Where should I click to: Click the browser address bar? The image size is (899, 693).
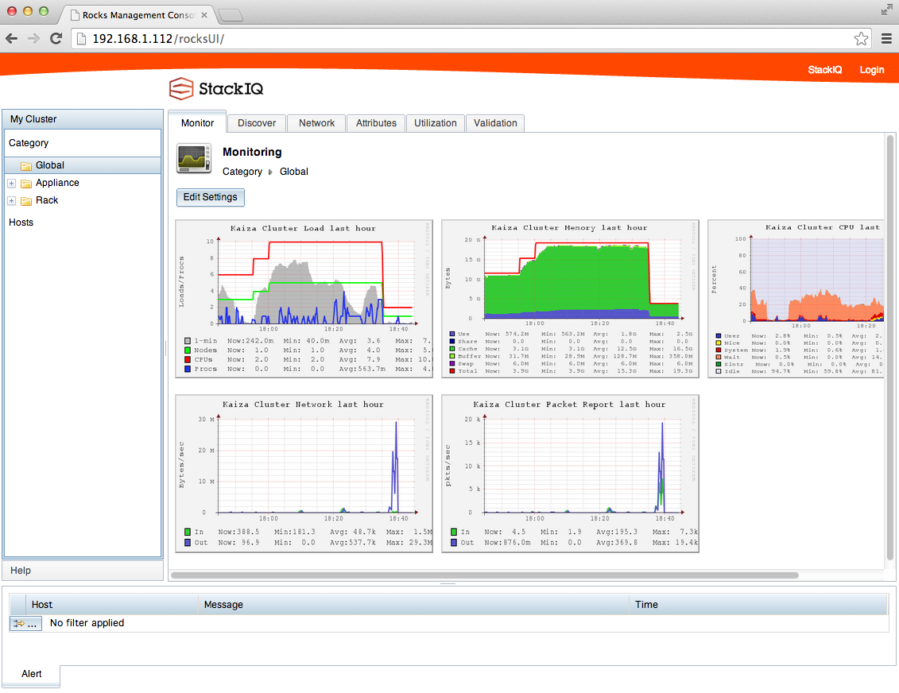(x=461, y=38)
